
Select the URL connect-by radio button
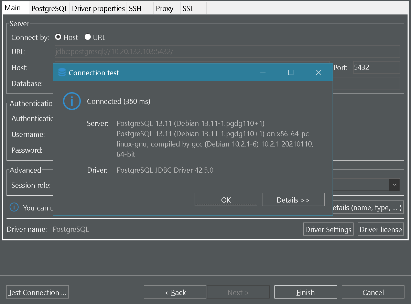[88, 37]
